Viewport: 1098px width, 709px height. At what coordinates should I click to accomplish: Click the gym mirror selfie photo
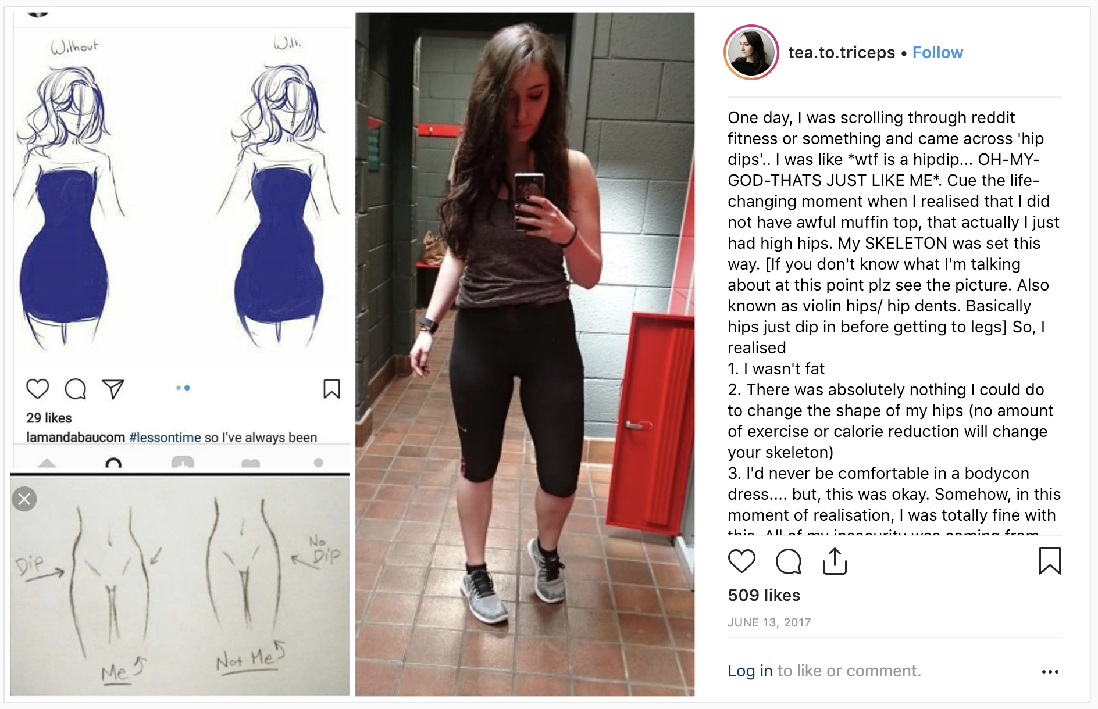pos(525,354)
